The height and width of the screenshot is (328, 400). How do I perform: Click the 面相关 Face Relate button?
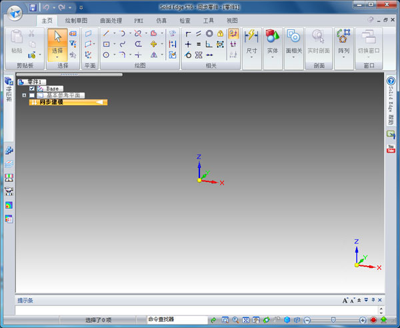pos(293,45)
